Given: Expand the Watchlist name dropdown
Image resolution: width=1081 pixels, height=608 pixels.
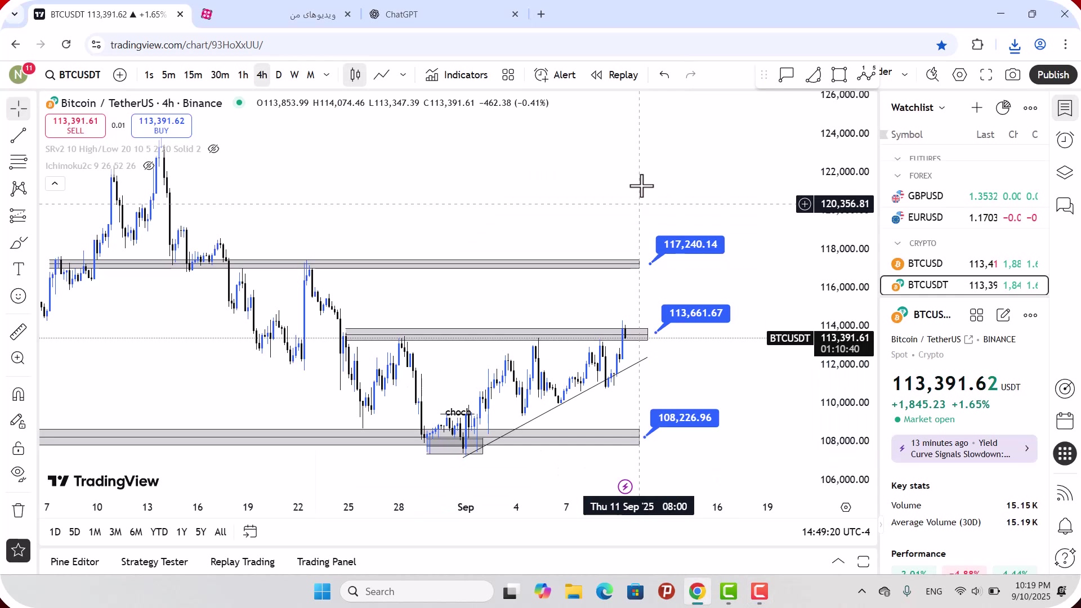Looking at the screenshot, I should (918, 108).
